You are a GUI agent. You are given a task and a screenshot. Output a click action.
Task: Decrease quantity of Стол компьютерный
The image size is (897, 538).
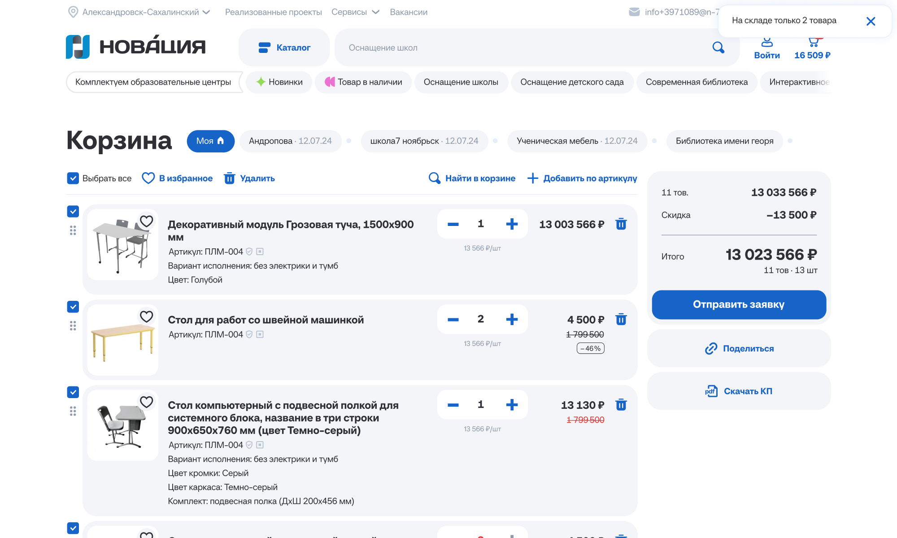[x=453, y=405]
